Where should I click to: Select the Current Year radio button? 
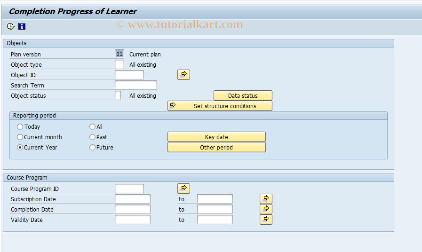(x=20, y=147)
